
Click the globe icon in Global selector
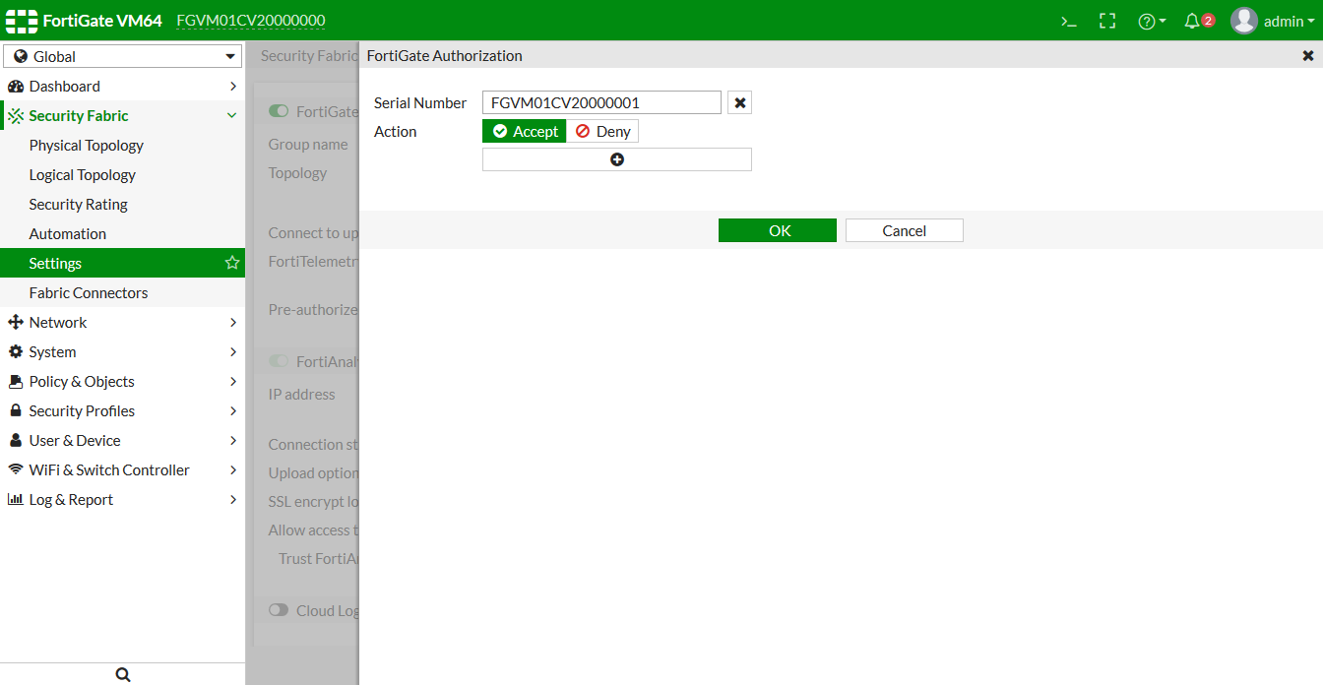pyautogui.click(x=21, y=57)
